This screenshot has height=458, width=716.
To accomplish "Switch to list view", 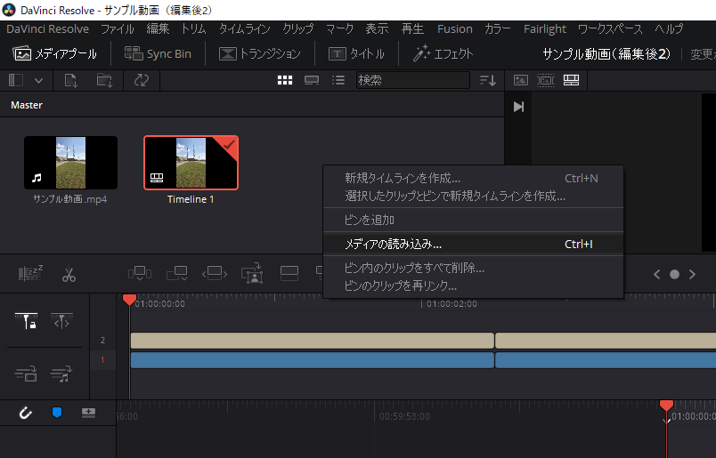I will (338, 80).
